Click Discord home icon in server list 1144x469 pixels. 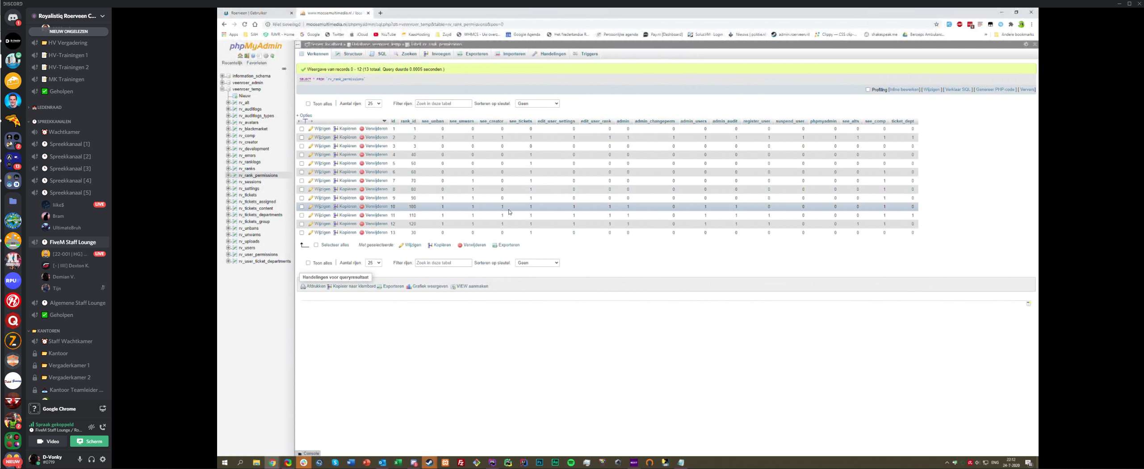pyautogui.click(x=13, y=18)
